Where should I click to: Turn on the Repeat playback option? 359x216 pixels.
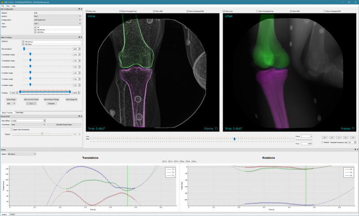pos(322,142)
